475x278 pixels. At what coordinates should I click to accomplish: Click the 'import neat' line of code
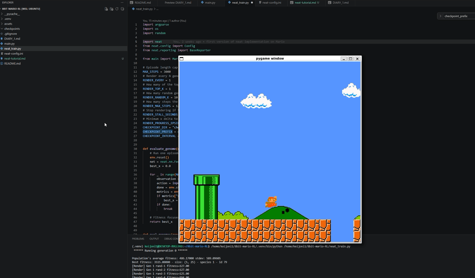point(152,42)
